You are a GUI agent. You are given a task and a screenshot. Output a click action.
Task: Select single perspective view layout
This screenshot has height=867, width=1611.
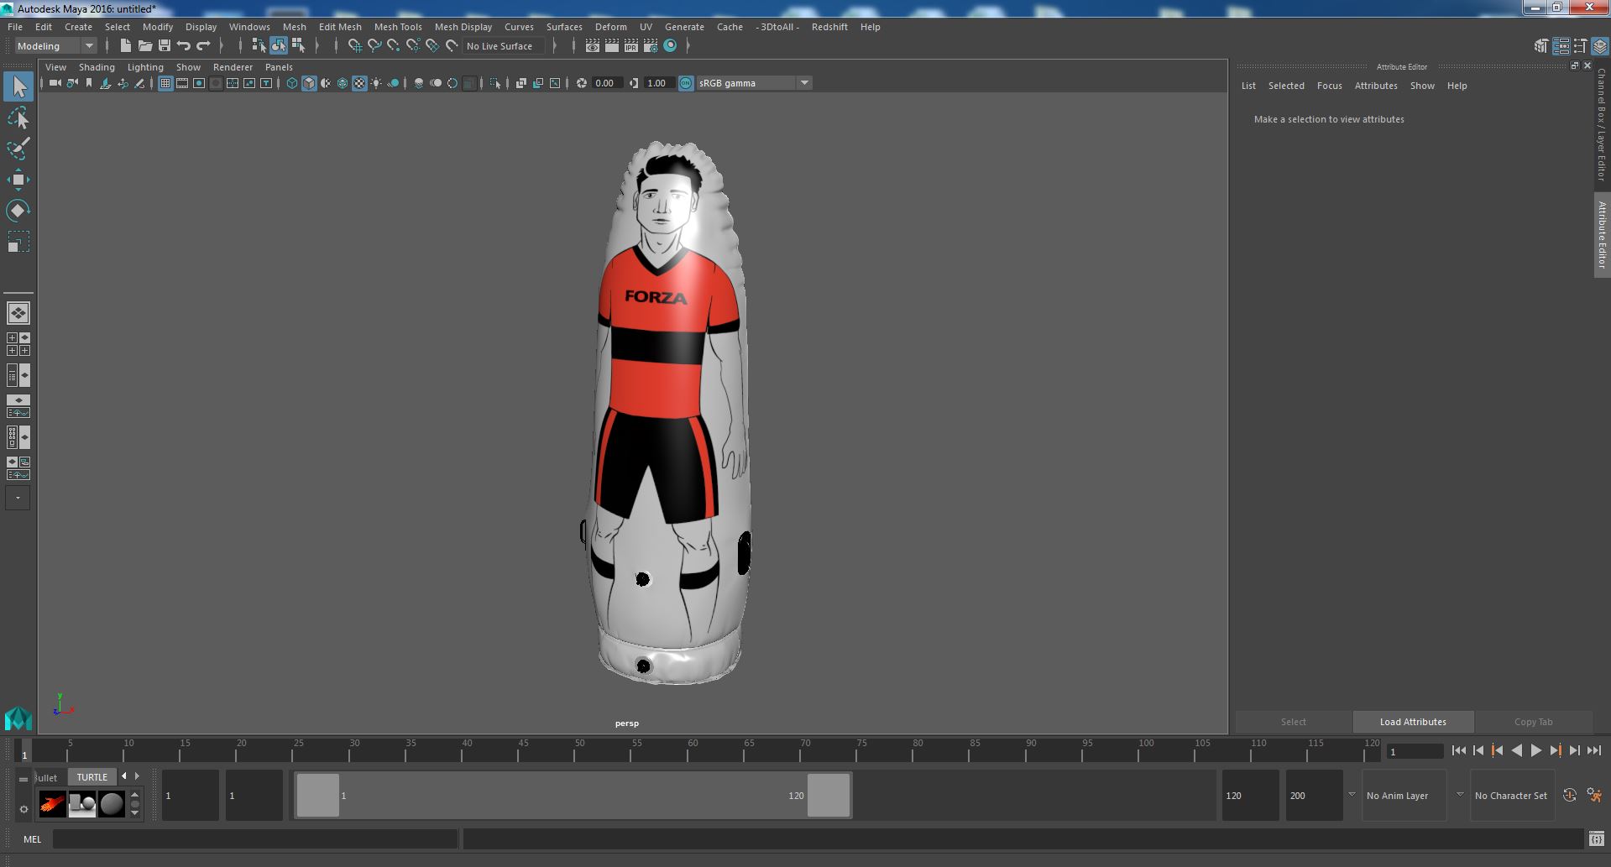click(18, 313)
